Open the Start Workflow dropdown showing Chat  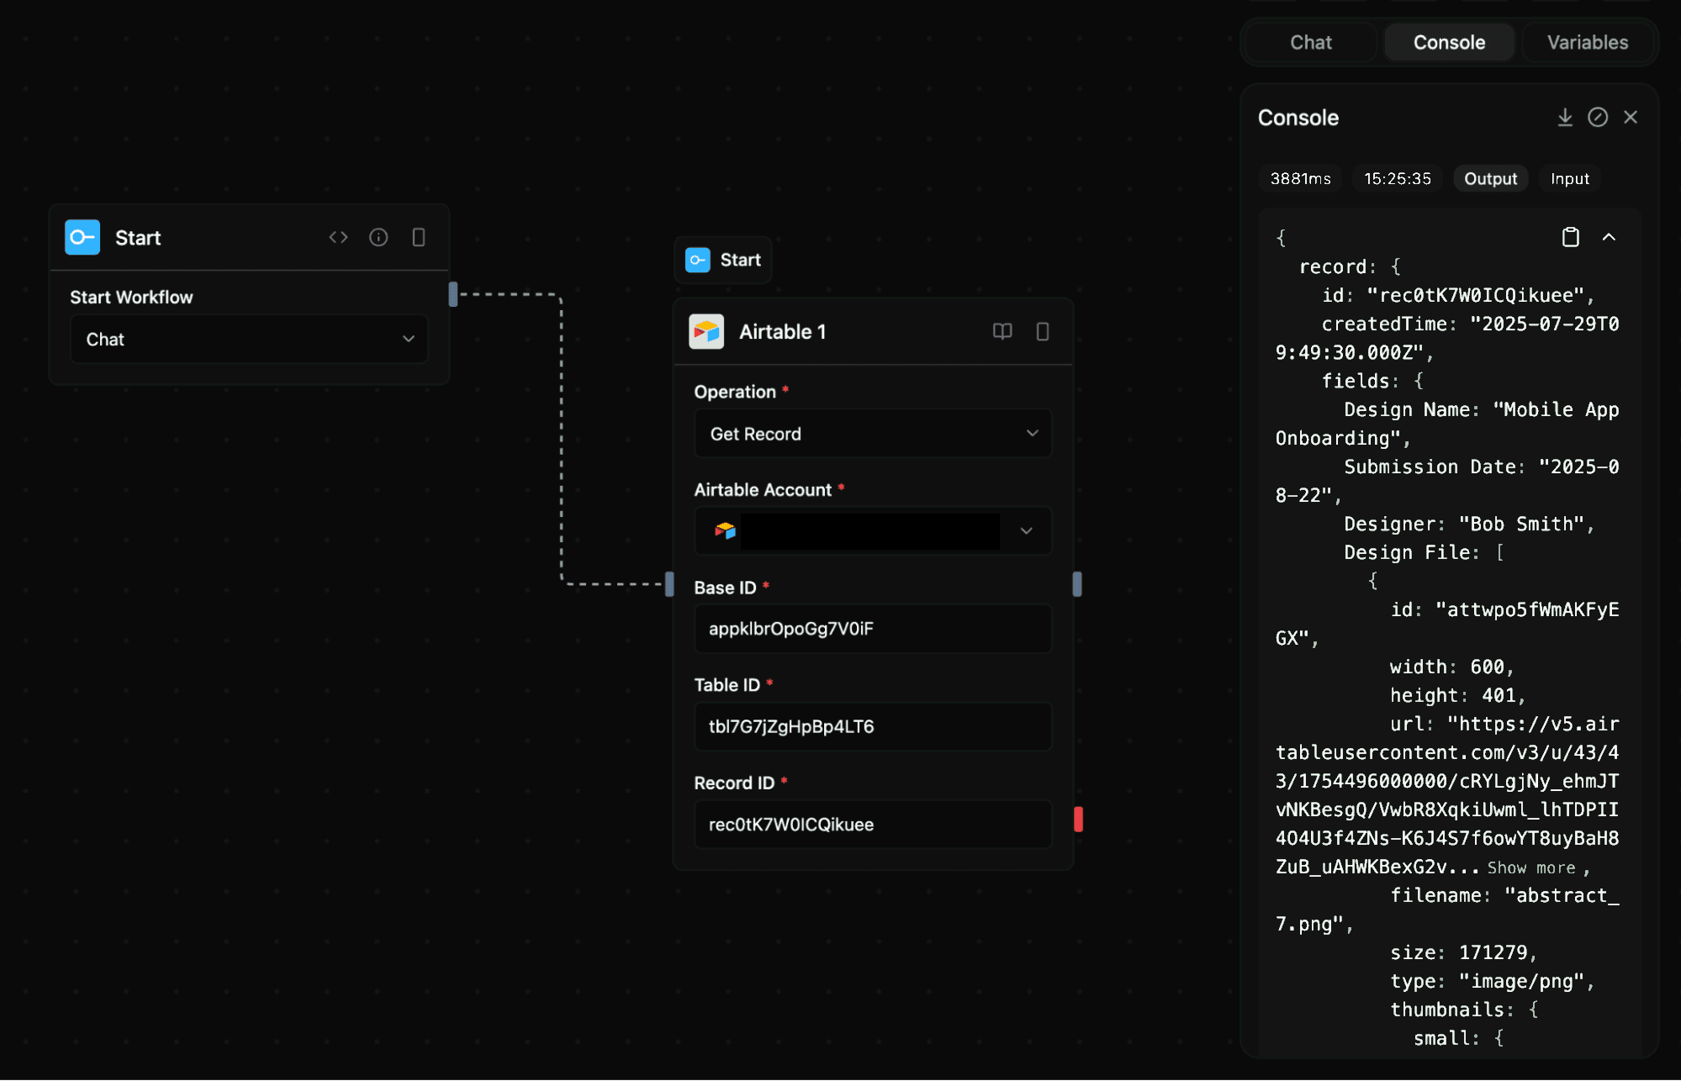(x=248, y=339)
